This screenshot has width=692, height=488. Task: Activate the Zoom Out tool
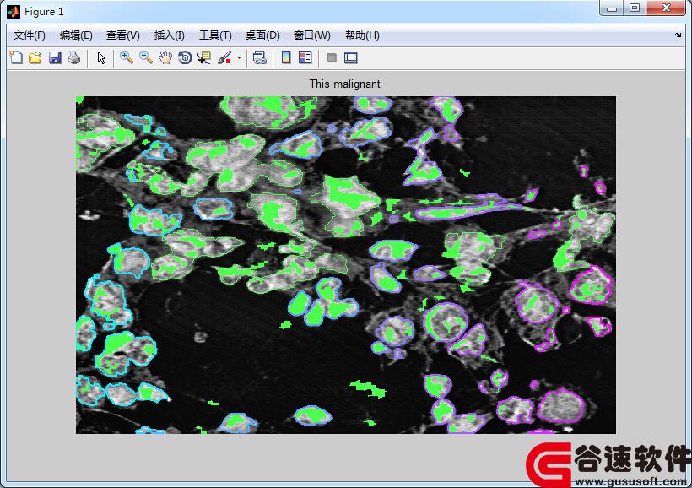[146, 57]
